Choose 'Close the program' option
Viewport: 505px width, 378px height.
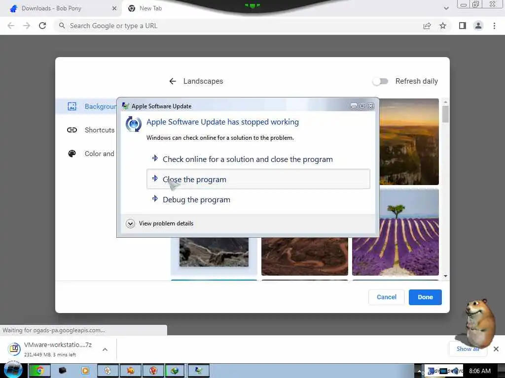point(258,179)
